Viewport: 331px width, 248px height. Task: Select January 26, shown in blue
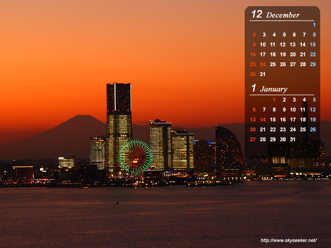[313, 129]
